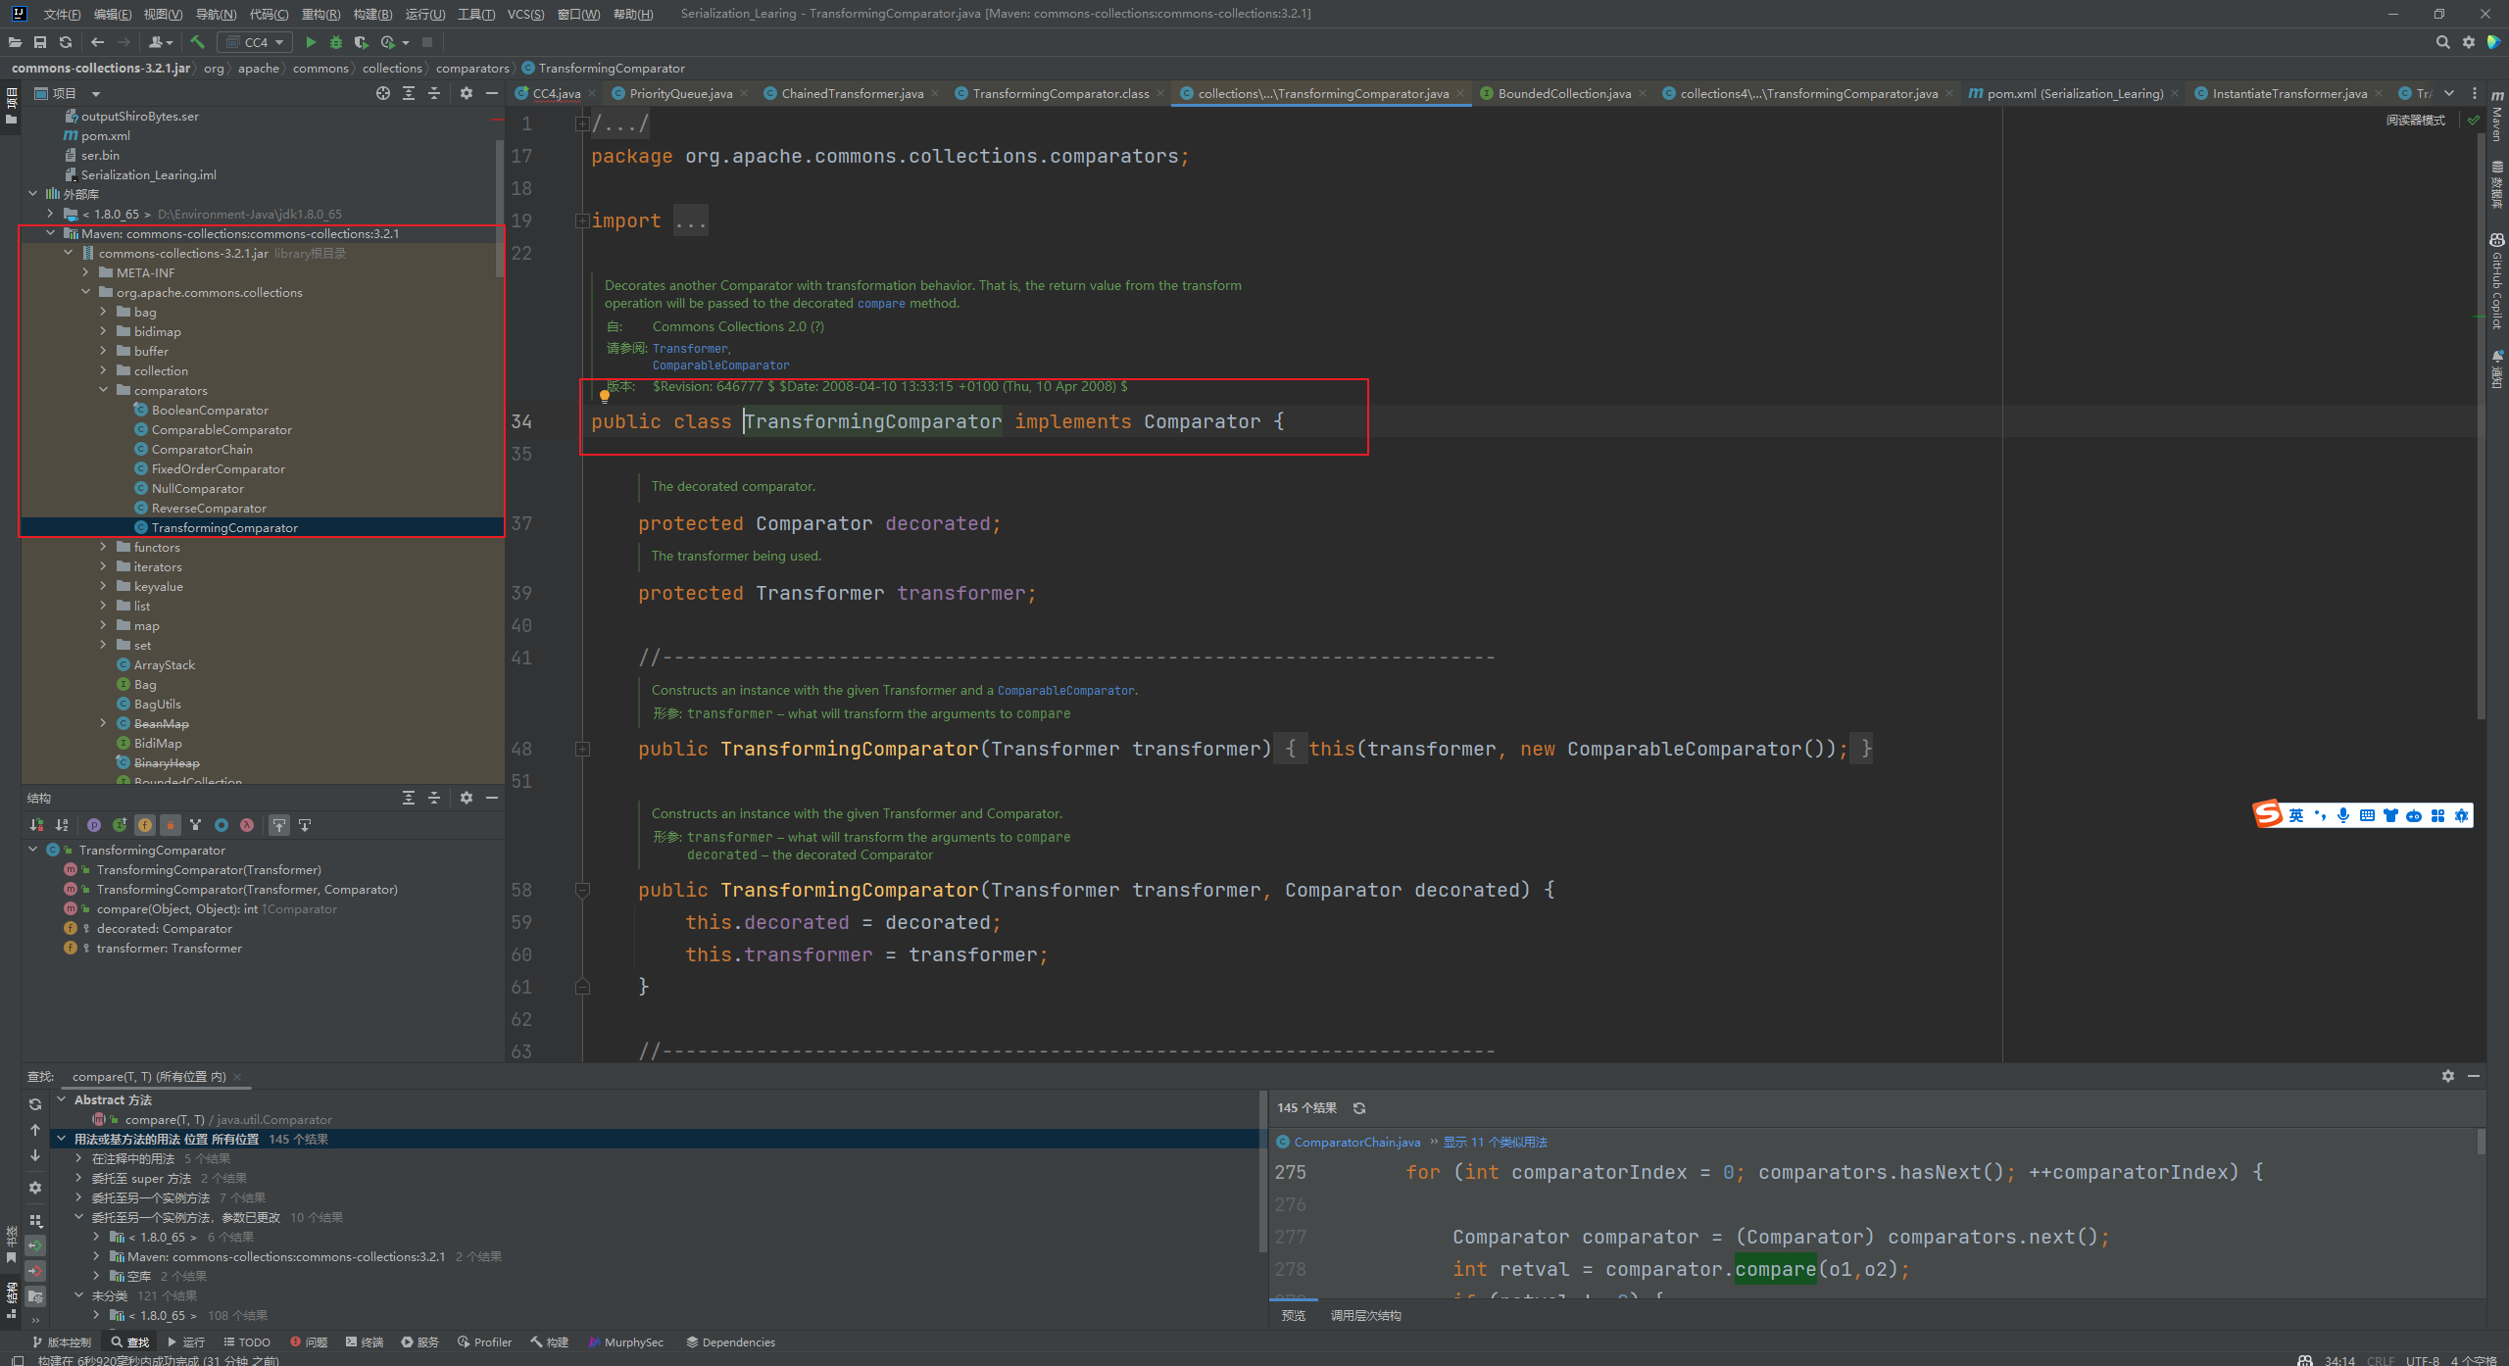
Task: Toggle showing non-public members with the orange lock icon
Action: pos(171,825)
